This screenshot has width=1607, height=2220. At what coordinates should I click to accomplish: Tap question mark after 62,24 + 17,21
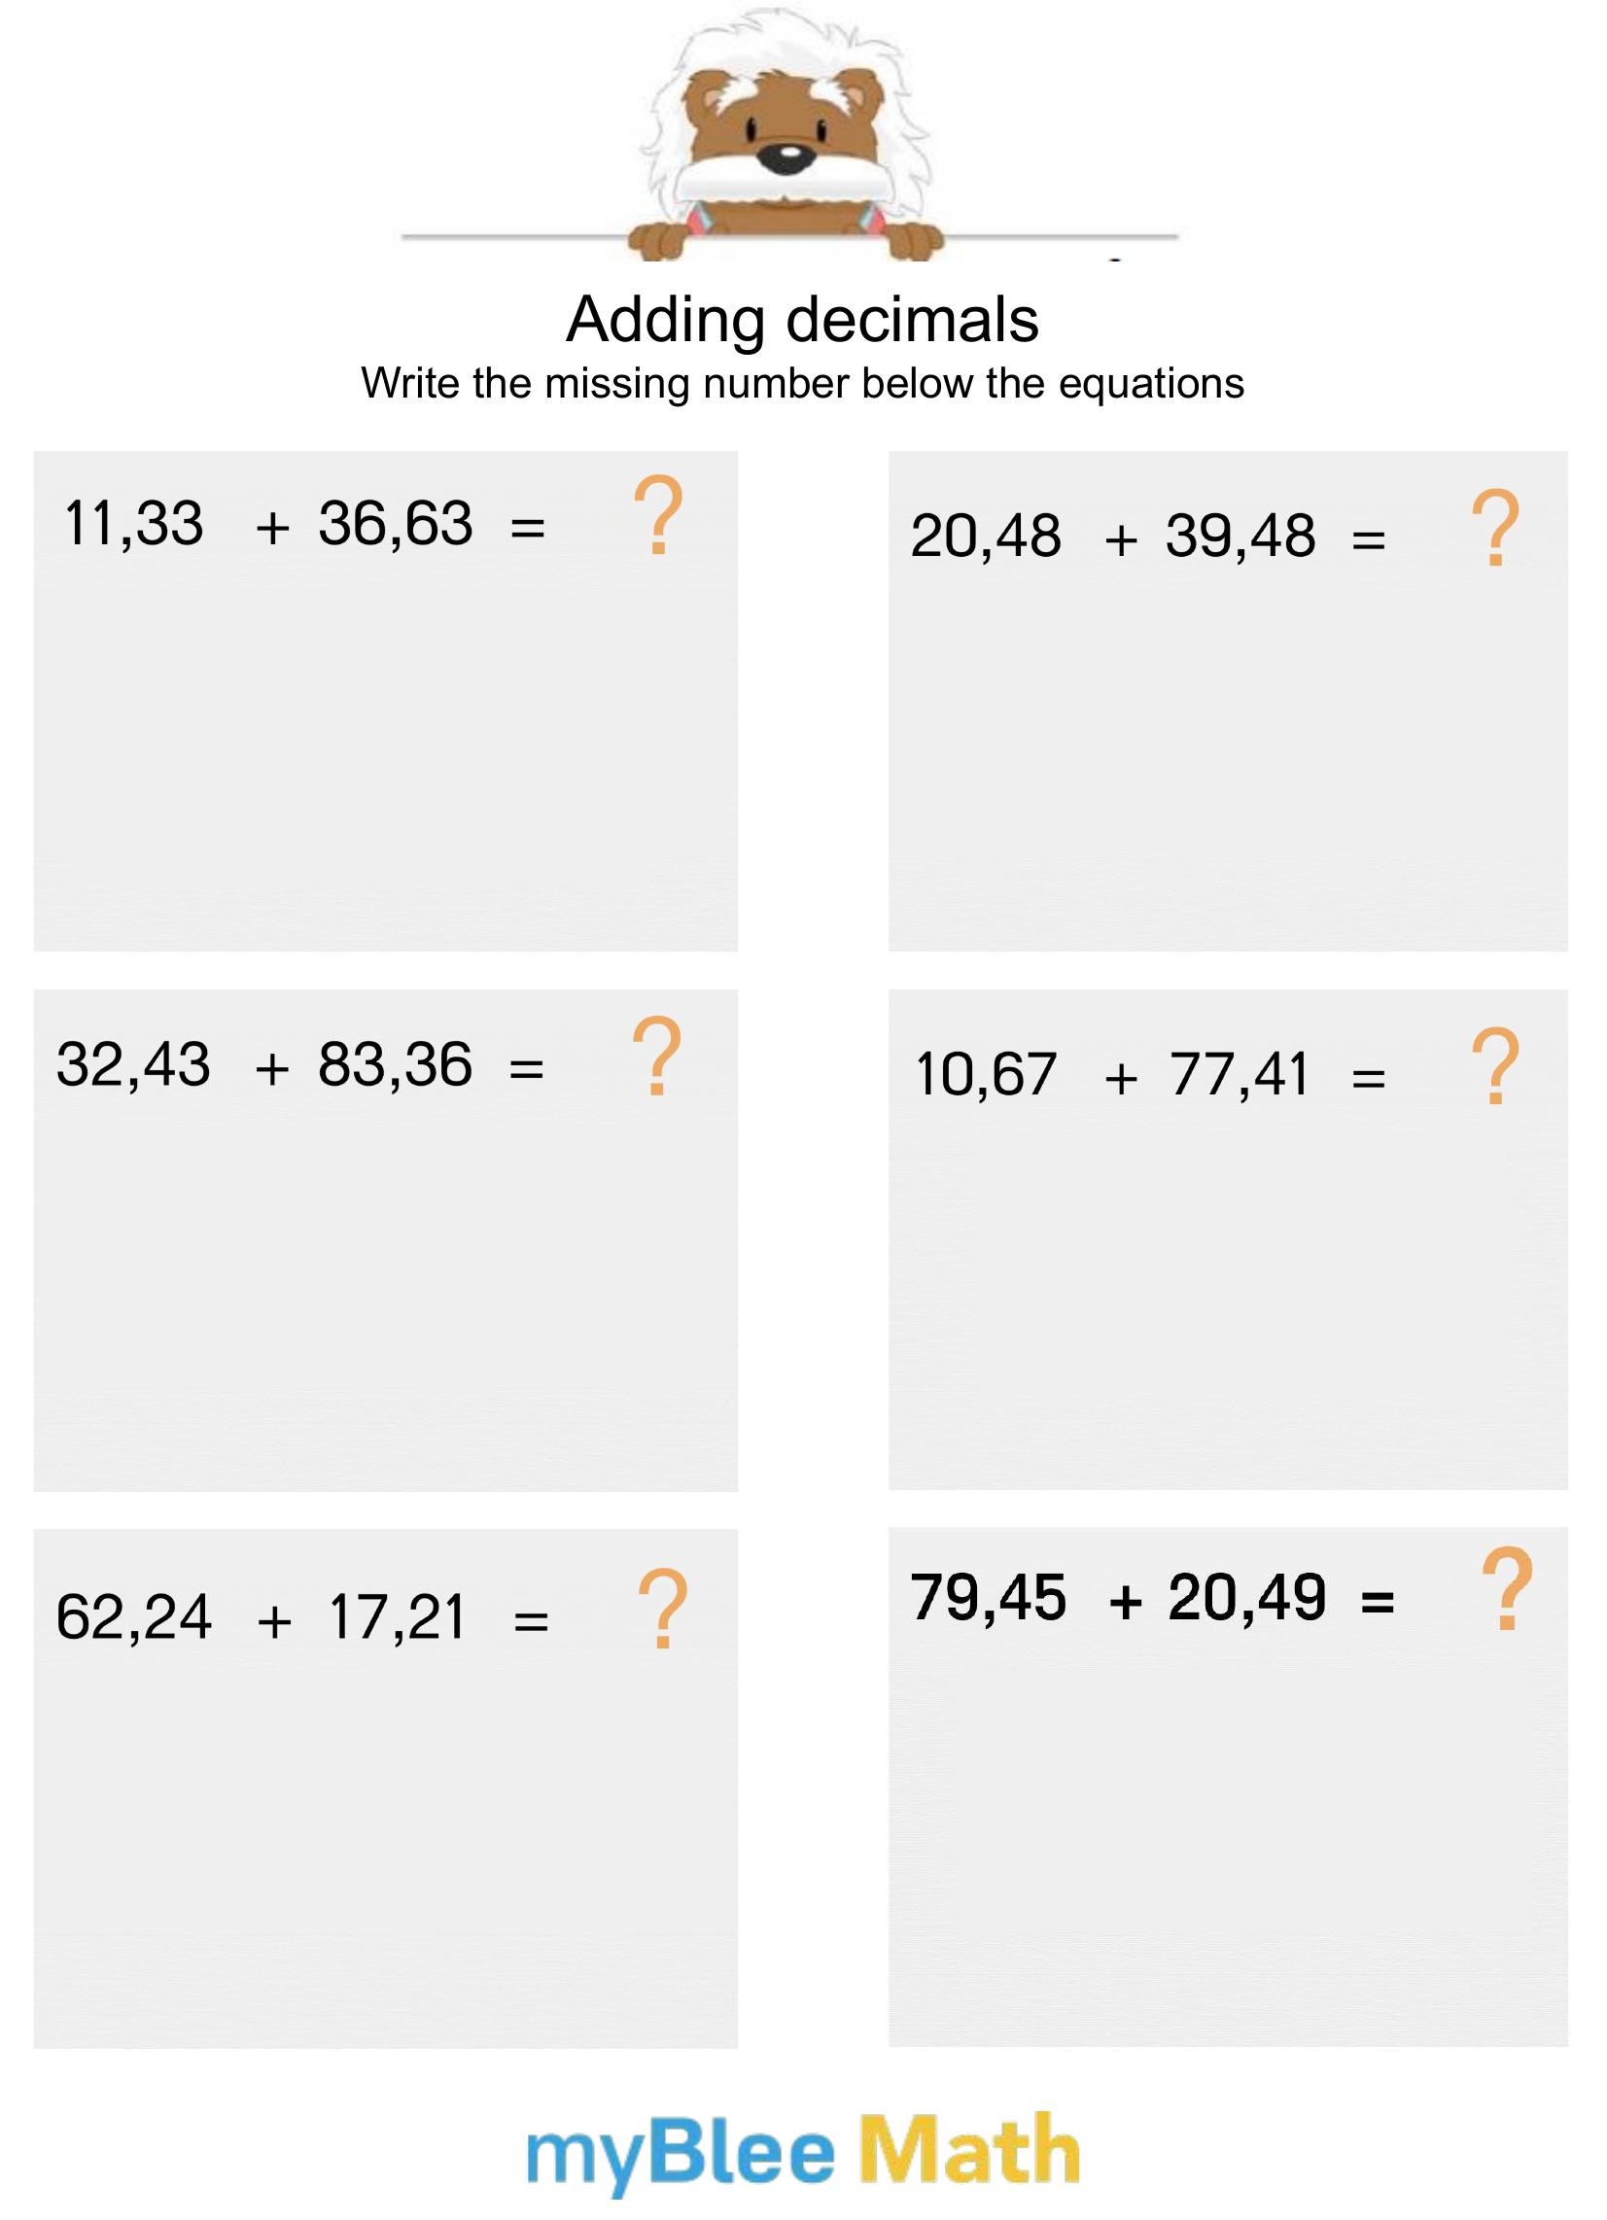tap(662, 1610)
